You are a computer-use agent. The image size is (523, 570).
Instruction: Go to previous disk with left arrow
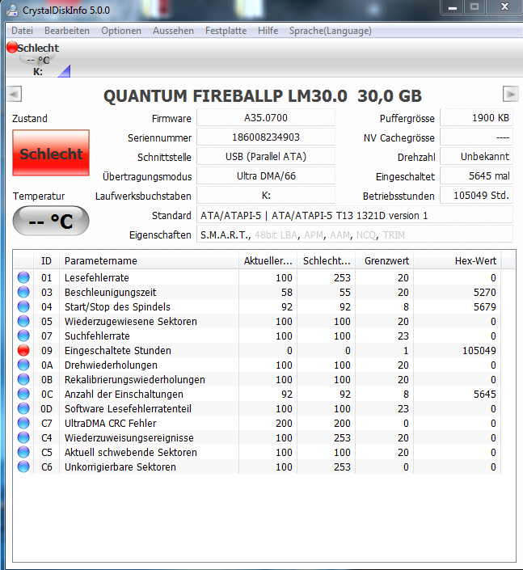point(15,94)
